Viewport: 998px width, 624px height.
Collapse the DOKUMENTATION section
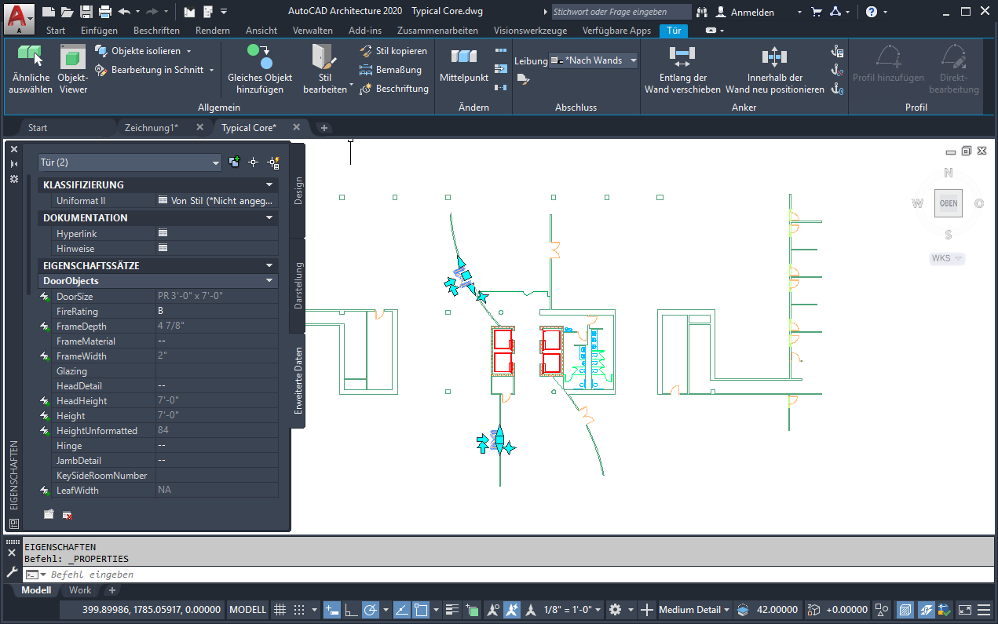pos(269,218)
